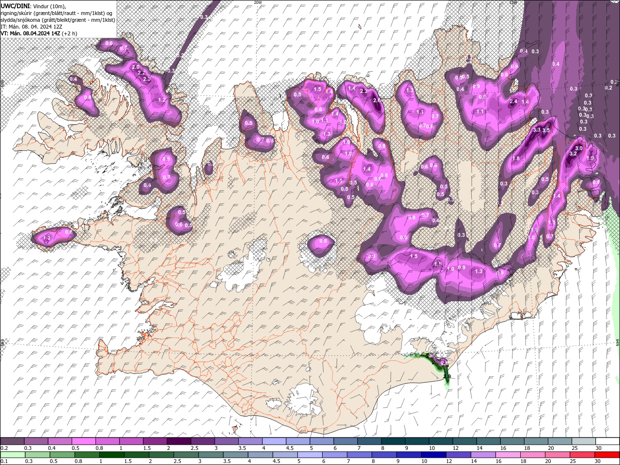Viewport: 620px width, 465px height.
Task: Click lower scale label 0.1
Action: pyautogui.click(x=4, y=462)
